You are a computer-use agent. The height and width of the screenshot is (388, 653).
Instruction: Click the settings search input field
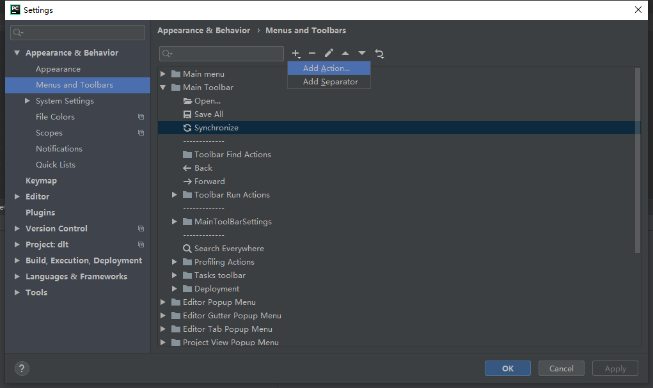77,33
